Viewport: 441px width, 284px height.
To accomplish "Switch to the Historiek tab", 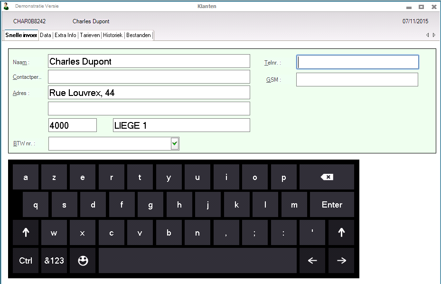I will point(113,35).
